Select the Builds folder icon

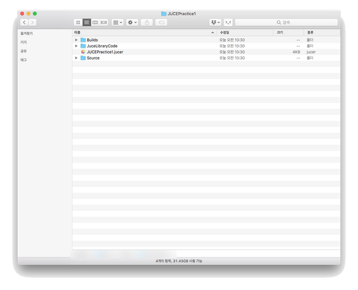click(x=83, y=40)
